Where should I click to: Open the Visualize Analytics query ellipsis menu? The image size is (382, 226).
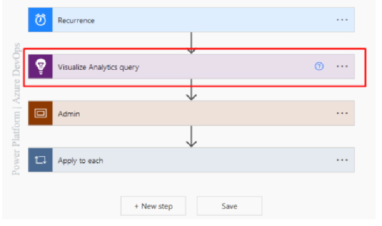coord(342,66)
